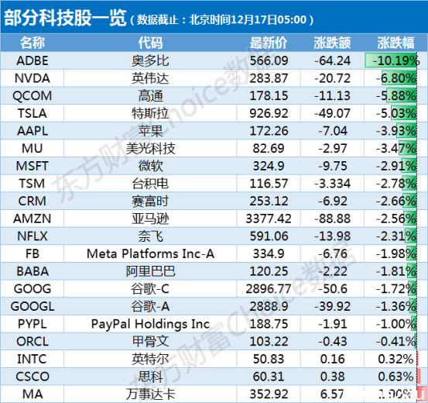
Task: Select the 奥多比 name cell
Action: pyautogui.click(x=150, y=60)
